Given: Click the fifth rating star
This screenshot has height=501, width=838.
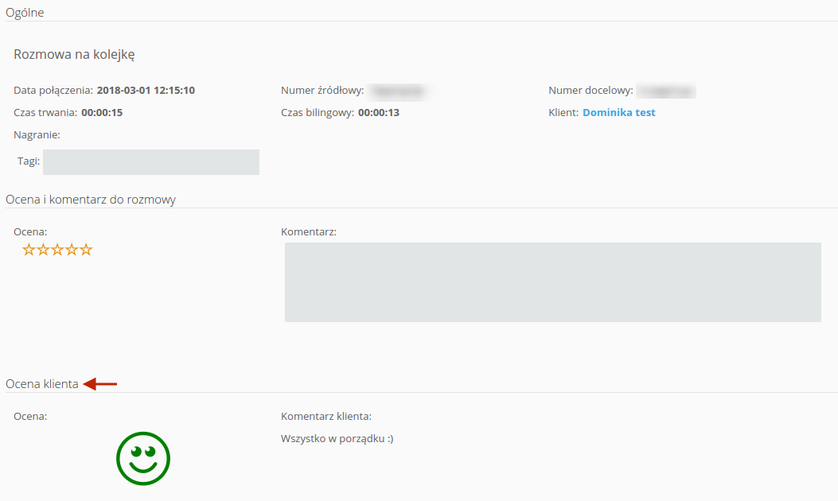Looking at the screenshot, I should pos(86,250).
